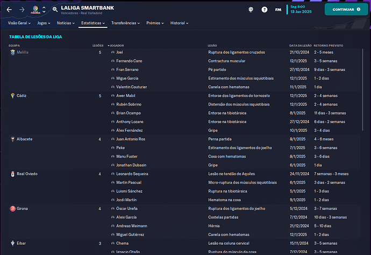Expand the Jogos menu
Screen dimensions: 371x255
tap(44, 23)
